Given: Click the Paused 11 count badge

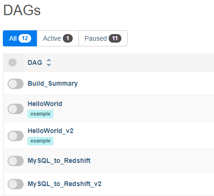Looking at the screenshot, I should 115,38.
